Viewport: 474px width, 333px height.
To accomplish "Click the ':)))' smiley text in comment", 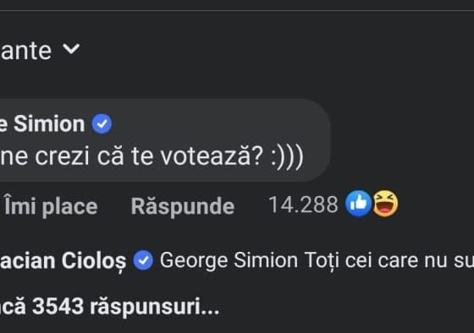I will (x=287, y=157).
